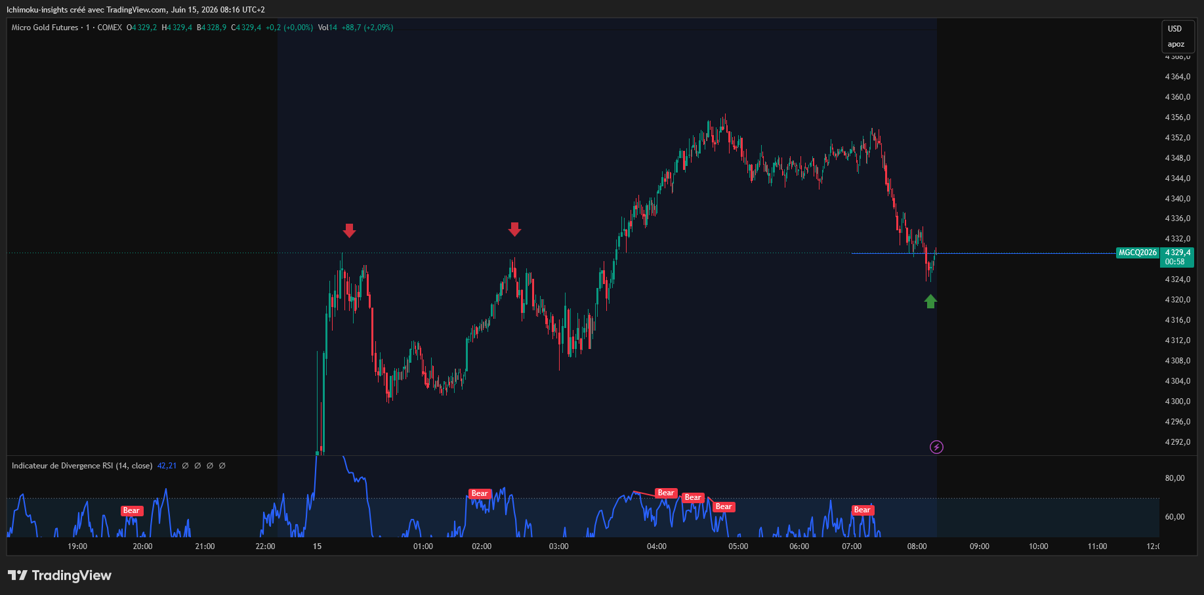Click the close price C4 329,4
This screenshot has width=1204, height=595.
coord(246,28)
